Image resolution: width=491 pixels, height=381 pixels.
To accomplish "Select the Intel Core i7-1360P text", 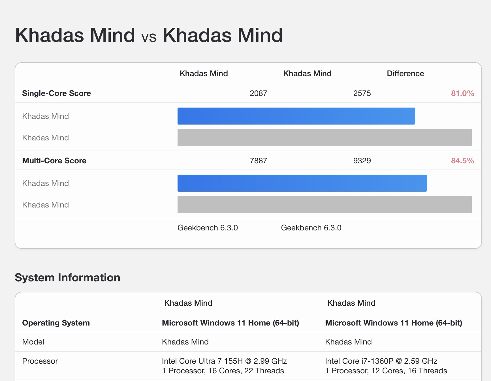I will [359, 361].
